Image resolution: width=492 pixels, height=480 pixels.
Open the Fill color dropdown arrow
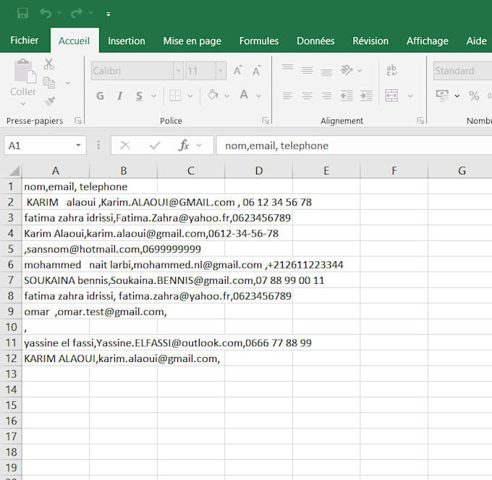[x=226, y=96]
